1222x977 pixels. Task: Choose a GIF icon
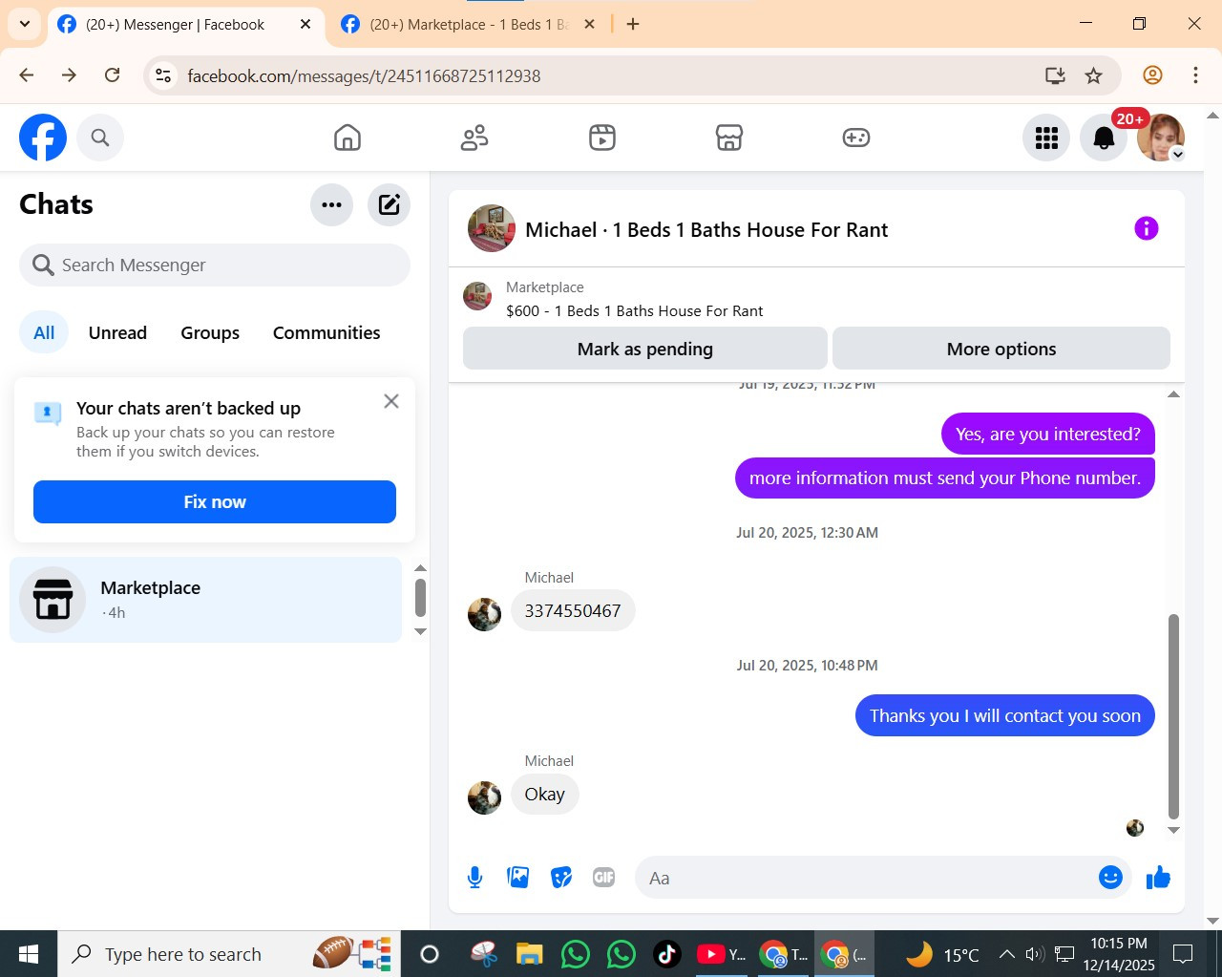[x=604, y=877]
